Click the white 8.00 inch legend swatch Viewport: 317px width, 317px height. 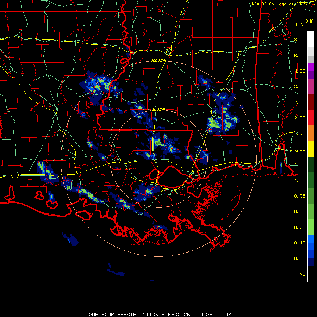coord(311,39)
